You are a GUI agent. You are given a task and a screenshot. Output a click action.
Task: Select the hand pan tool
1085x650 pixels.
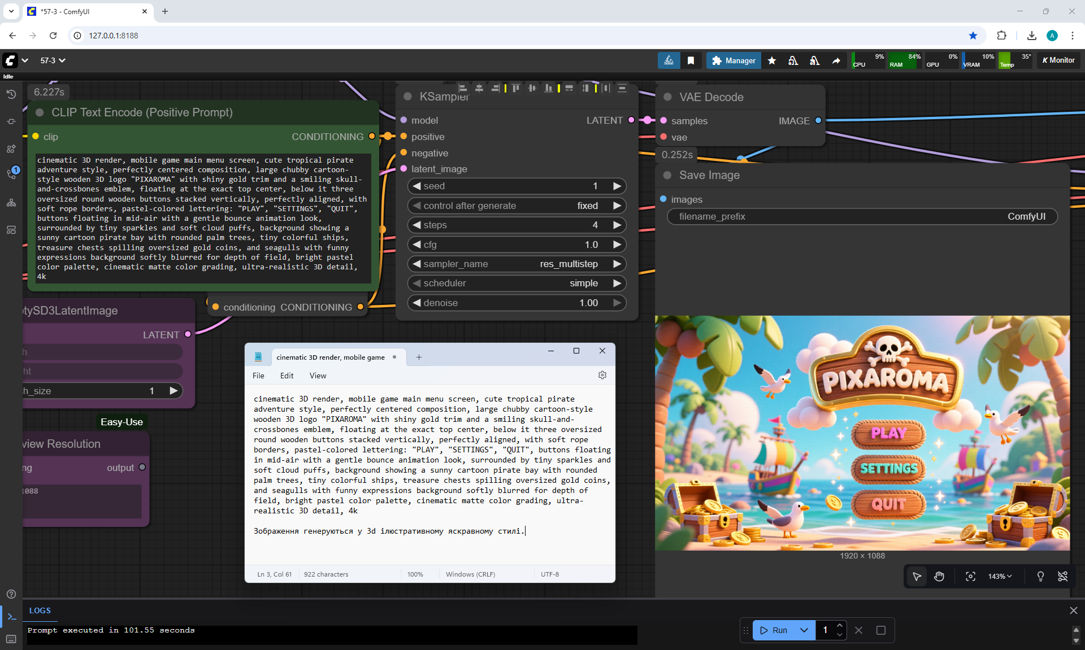tap(939, 576)
